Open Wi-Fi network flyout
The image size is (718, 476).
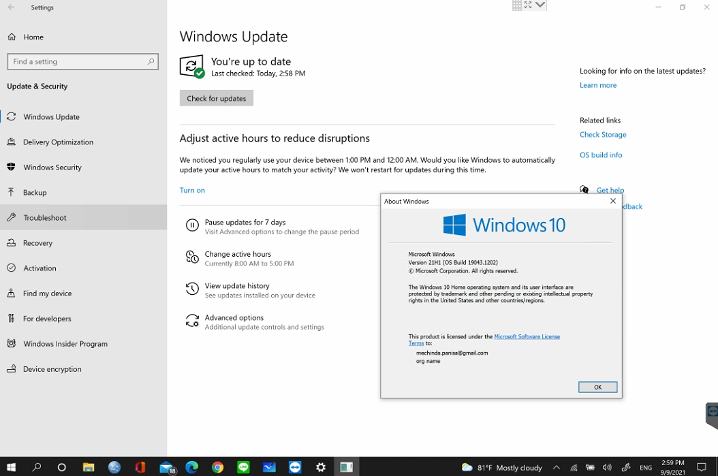tap(574, 467)
